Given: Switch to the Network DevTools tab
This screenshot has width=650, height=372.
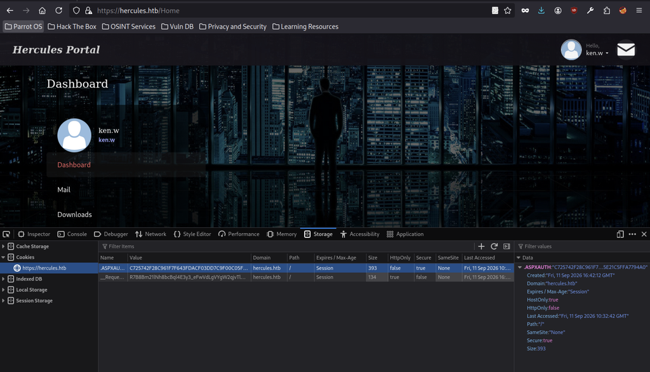Looking at the screenshot, I should 150,234.
